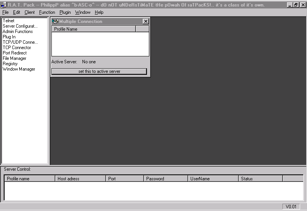This screenshot has width=307, height=211.
Task: Select Server Configuration in the sidebar list
Action: tap(20, 26)
